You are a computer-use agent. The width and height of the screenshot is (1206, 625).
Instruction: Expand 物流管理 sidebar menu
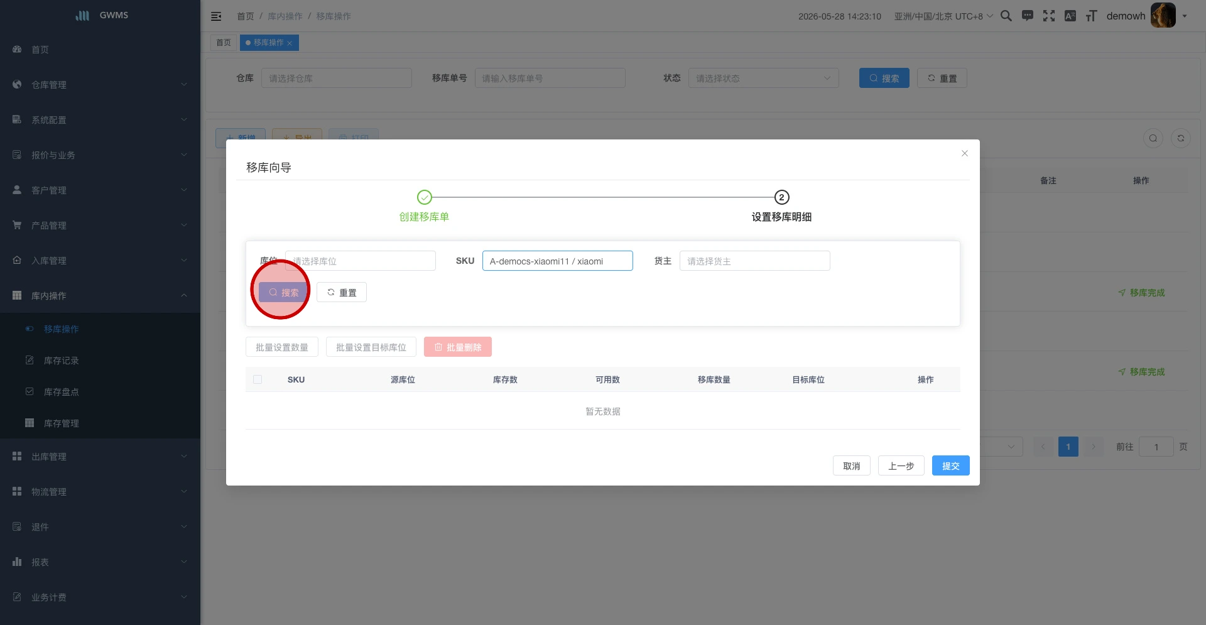(100, 491)
